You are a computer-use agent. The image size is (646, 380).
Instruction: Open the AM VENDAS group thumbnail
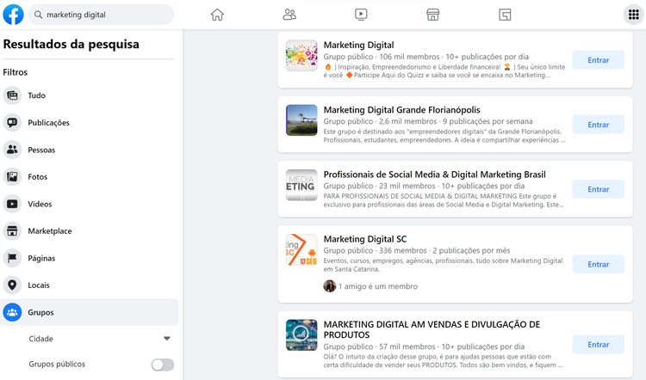click(301, 334)
